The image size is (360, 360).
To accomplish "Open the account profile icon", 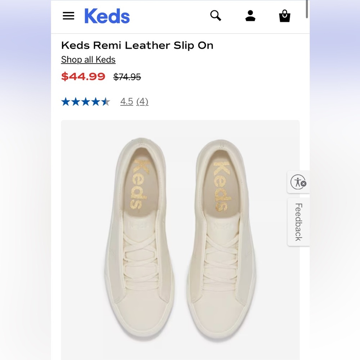I will click(x=250, y=15).
